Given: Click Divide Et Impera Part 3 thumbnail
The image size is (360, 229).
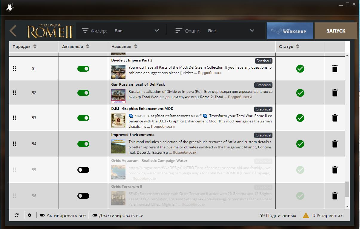Looking at the screenshot, I should (x=118, y=72).
